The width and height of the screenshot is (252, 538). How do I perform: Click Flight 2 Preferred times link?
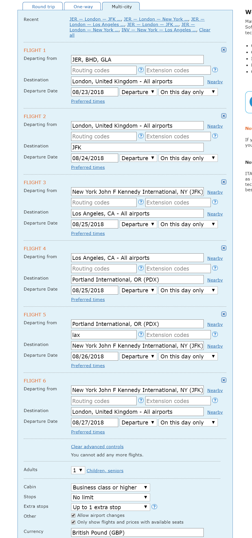88,167
